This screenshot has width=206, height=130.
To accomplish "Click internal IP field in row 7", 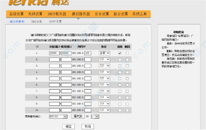I will tap(88, 91).
